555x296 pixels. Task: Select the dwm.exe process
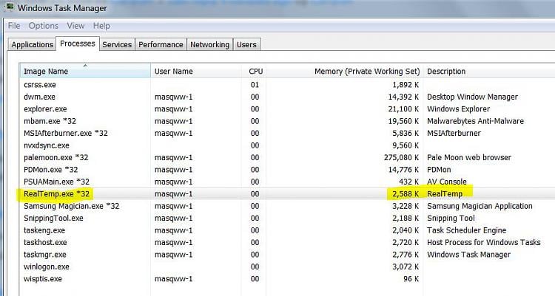[x=39, y=97]
